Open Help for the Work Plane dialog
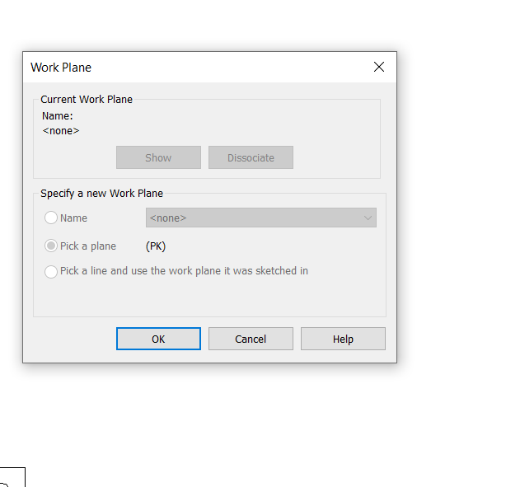The image size is (506, 487). pyautogui.click(x=343, y=339)
